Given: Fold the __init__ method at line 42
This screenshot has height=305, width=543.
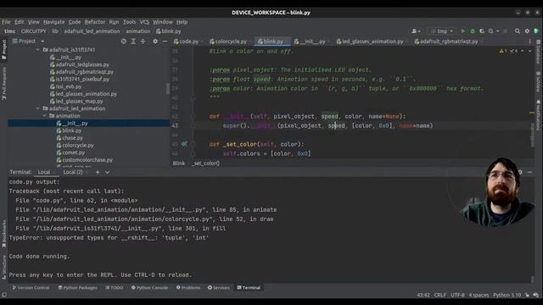Looking at the screenshot, I should pyautogui.click(x=193, y=116).
